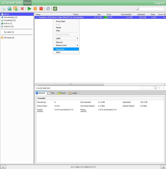Choose Send in context menu
The height and width of the screenshot is (169, 166).
66,52
